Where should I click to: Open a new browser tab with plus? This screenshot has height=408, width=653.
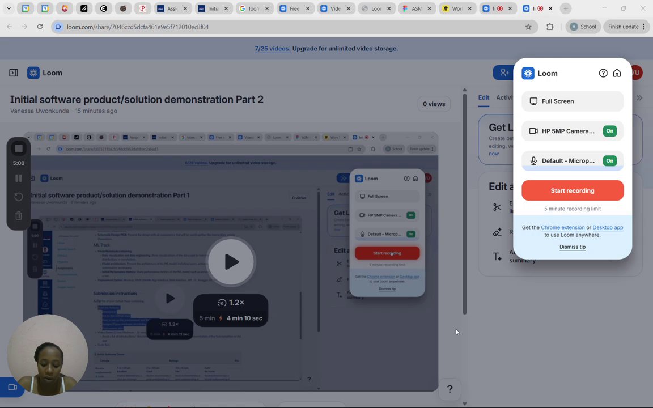(x=566, y=8)
